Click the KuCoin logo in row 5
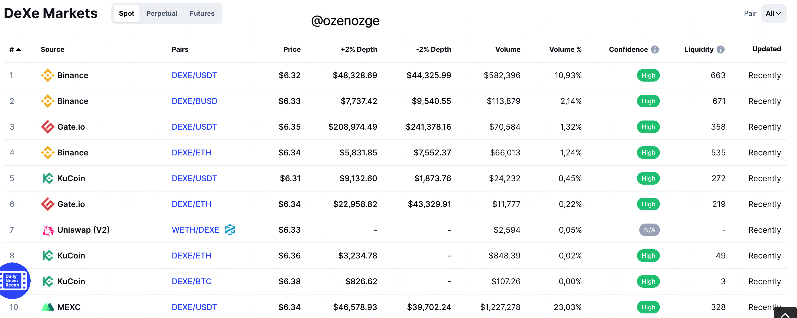The width and height of the screenshot is (797, 318). click(x=48, y=179)
